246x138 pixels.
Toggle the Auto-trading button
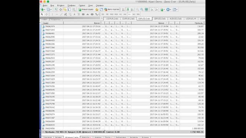click(x=111, y=10)
